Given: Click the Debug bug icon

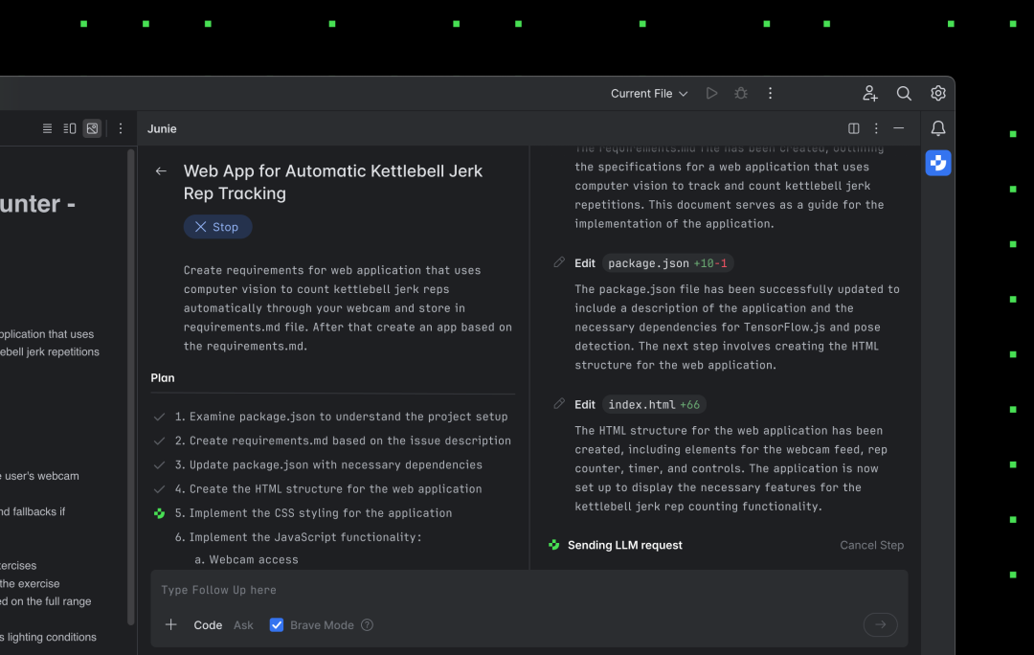Looking at the screenshot, I should (741, 94).
